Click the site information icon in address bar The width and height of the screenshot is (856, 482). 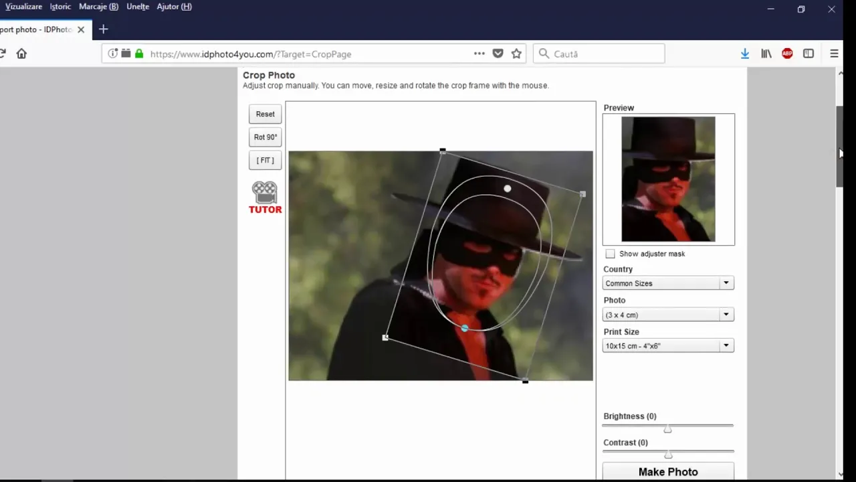pos(112,54)
